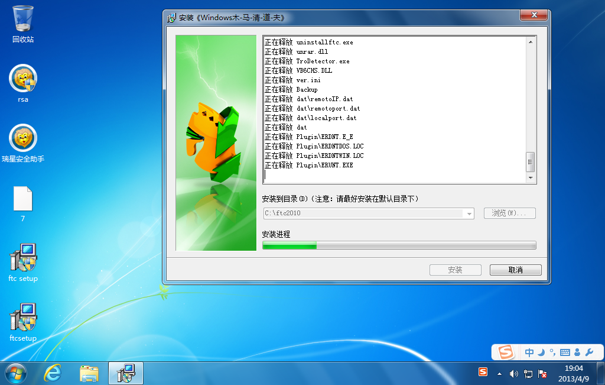Click the log scrollbar up arrow

pos(531,42)
